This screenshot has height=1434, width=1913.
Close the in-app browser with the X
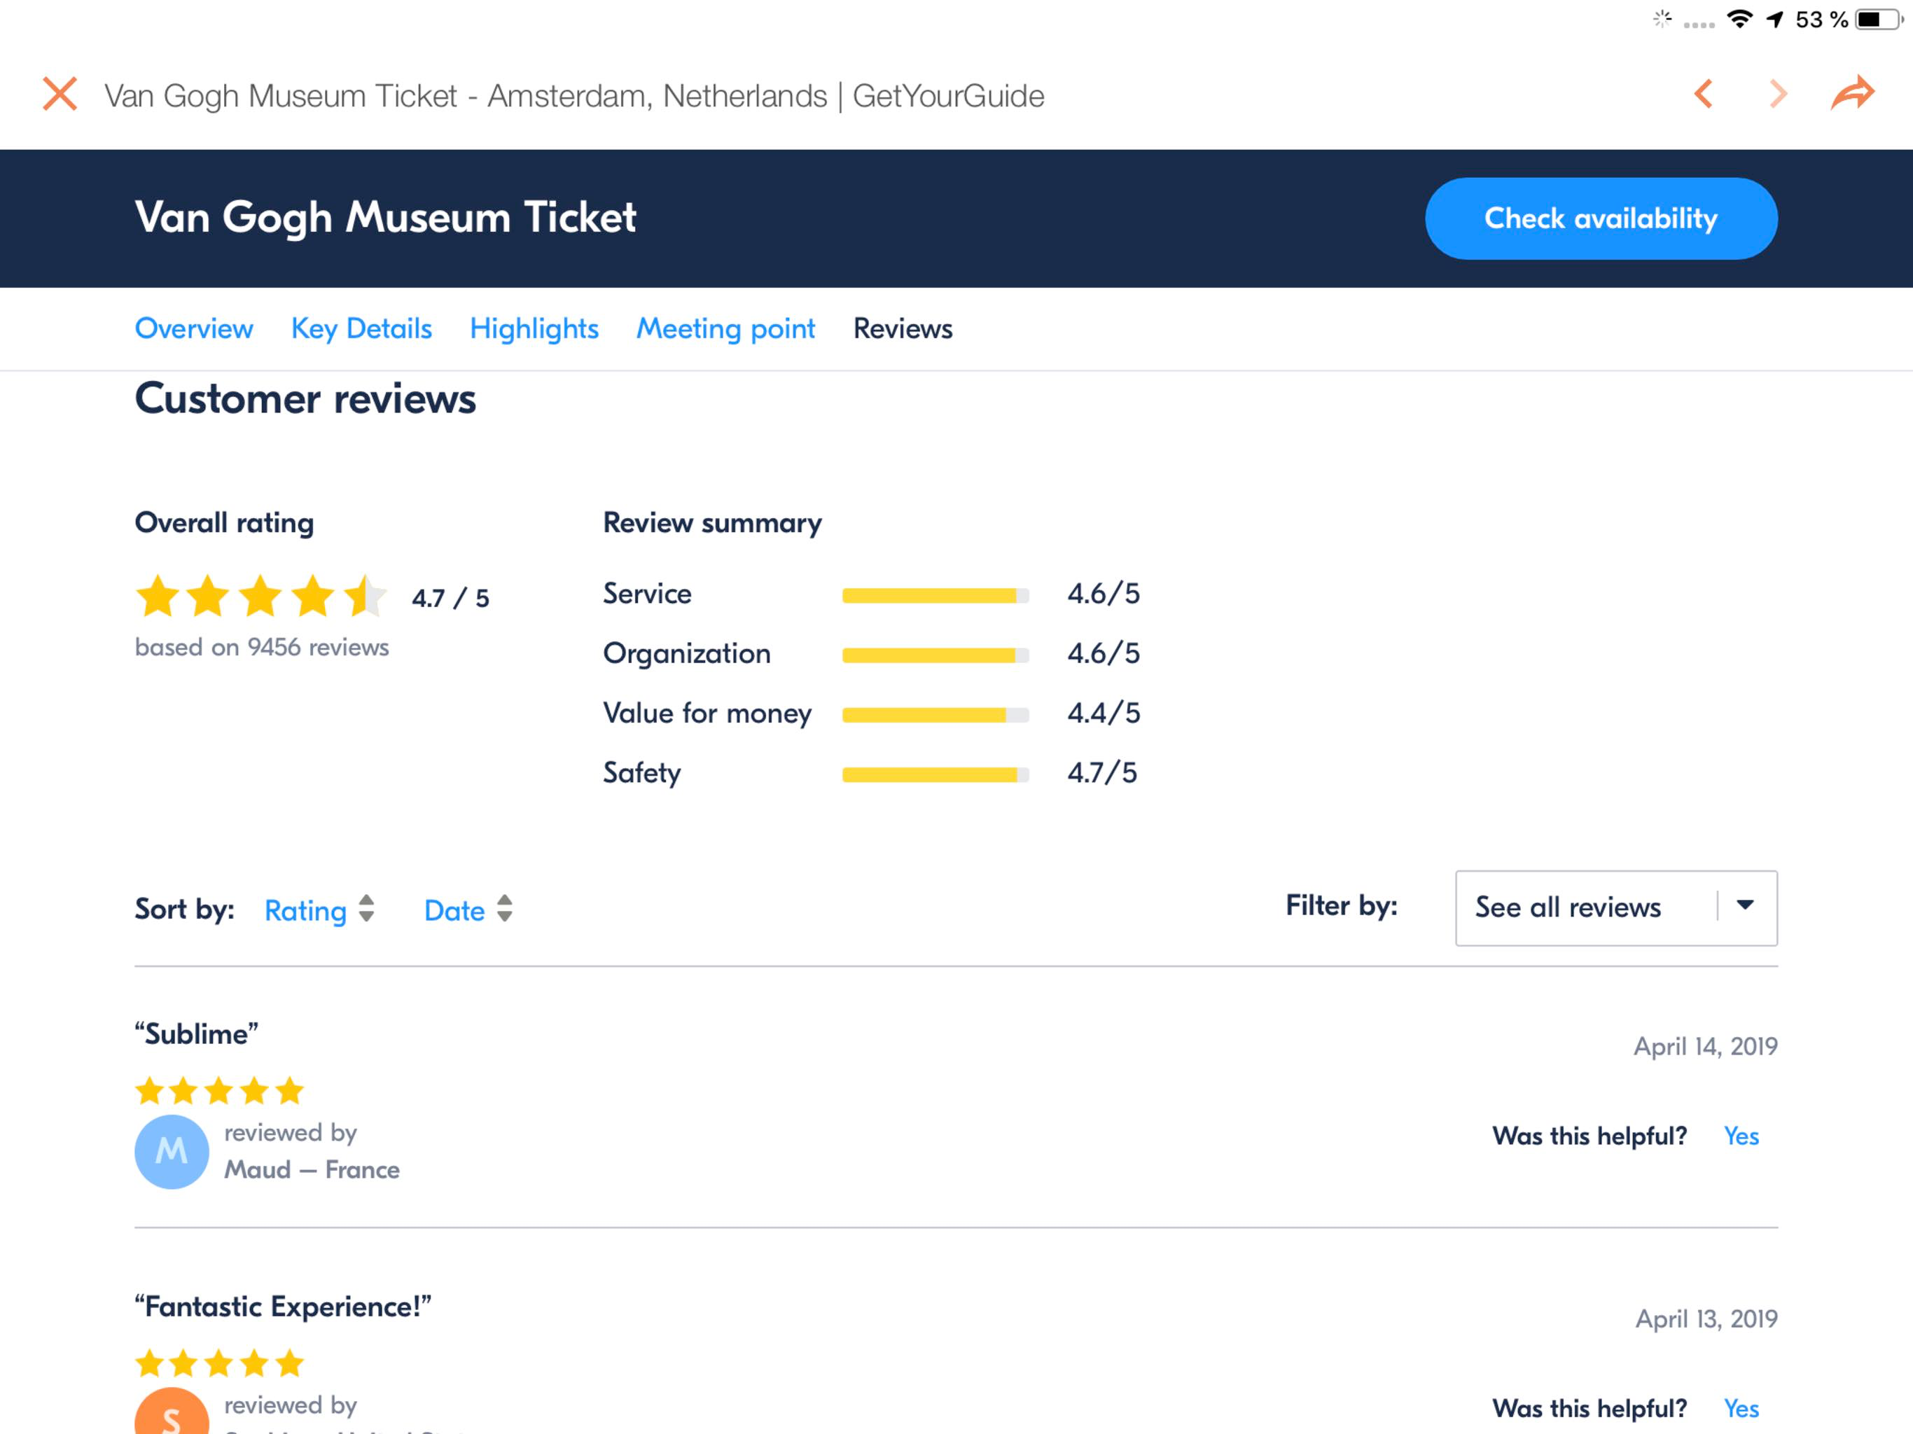60,95
